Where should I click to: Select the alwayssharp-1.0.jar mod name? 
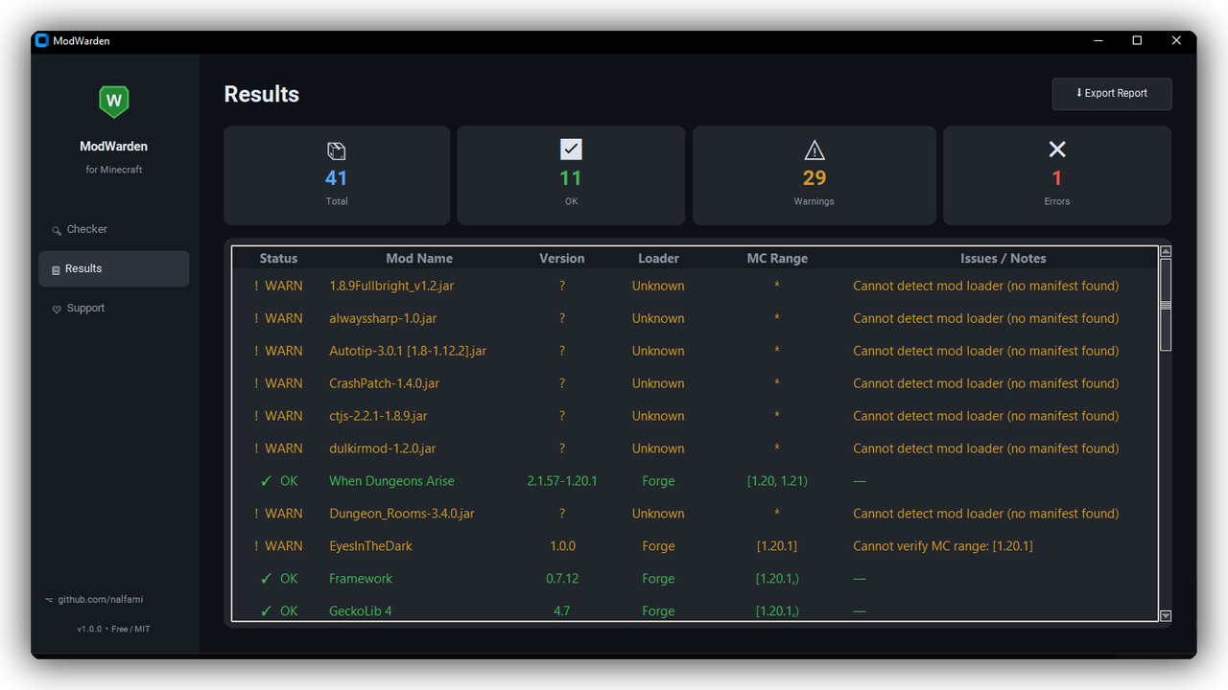pos(383,318)
